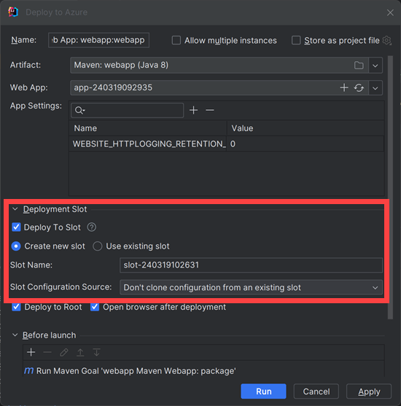401x406 pixels.
Task: Enable Allow multiple instances checkbox
Action: tap(176, 40)
